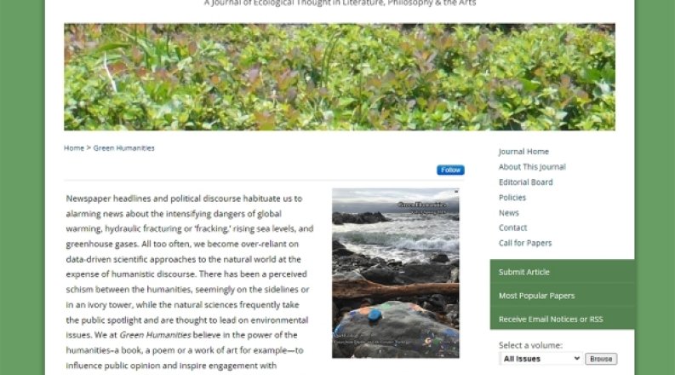This screenshot has width=675, height=375.
Task: Click the dropdown chevron beside All Issues
Action: pos(577,359)
